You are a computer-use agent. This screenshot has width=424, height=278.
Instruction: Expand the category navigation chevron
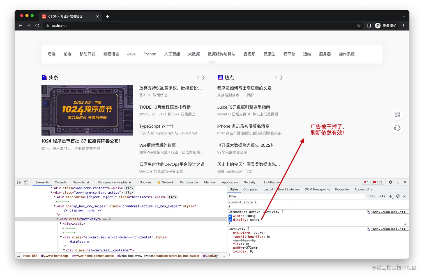point(212,62)
